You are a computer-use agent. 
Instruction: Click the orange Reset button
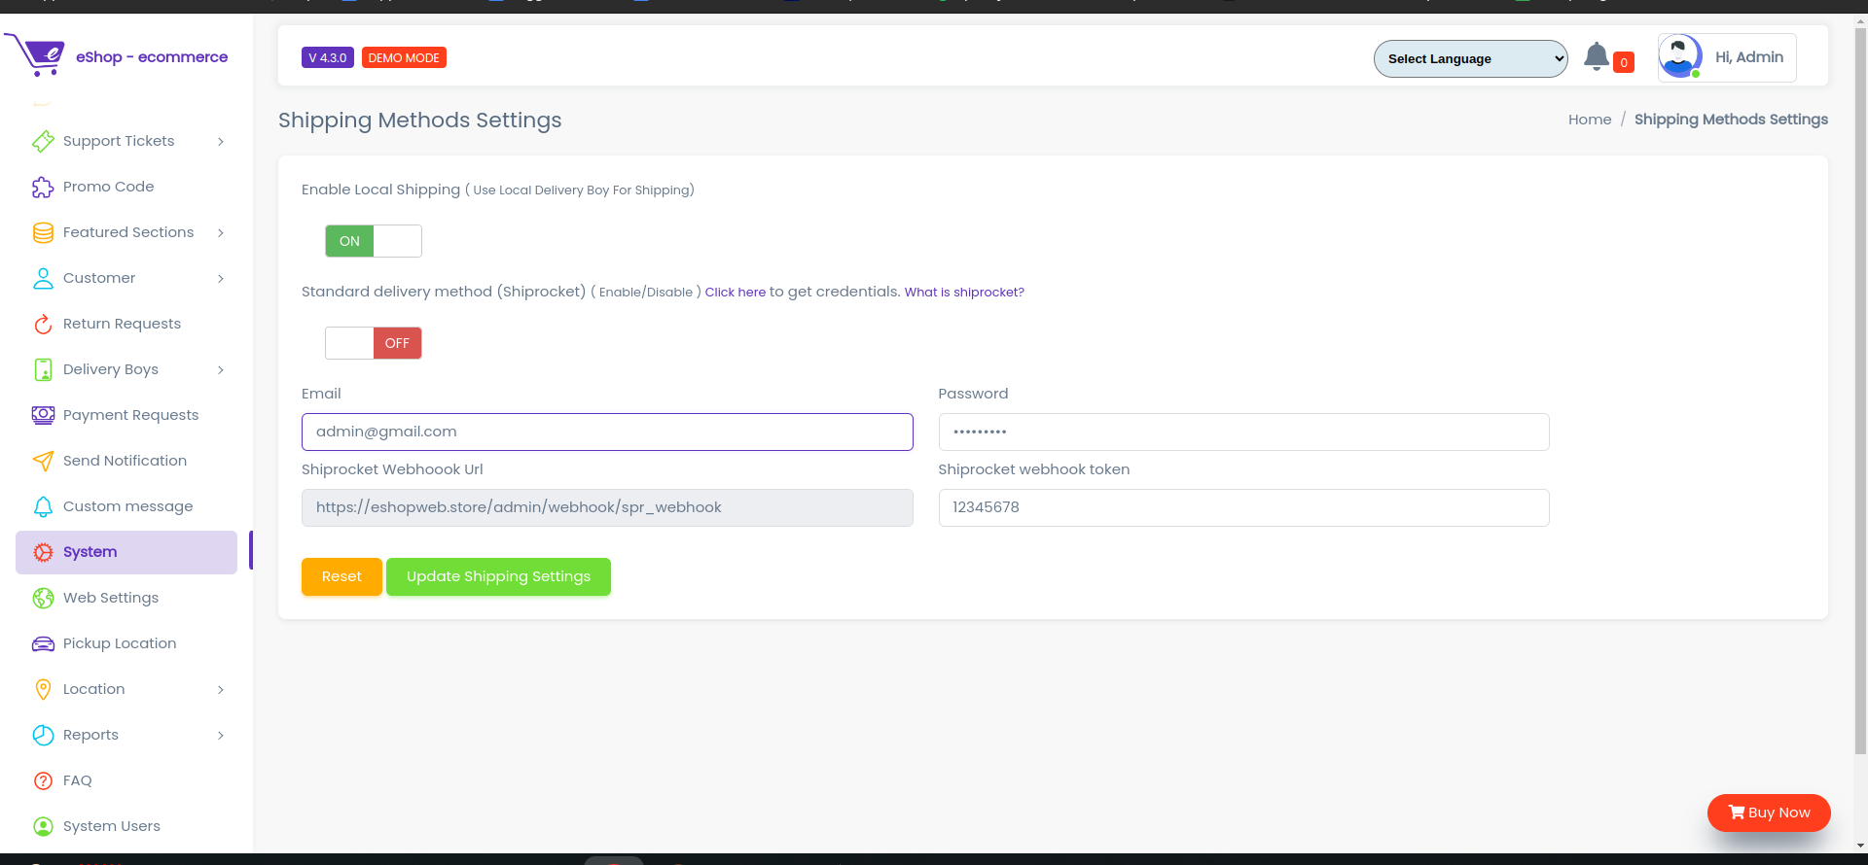point(341,576)
